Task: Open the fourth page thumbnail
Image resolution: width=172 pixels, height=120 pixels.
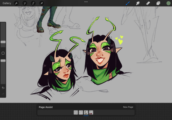Action: [x=91, y=113]
